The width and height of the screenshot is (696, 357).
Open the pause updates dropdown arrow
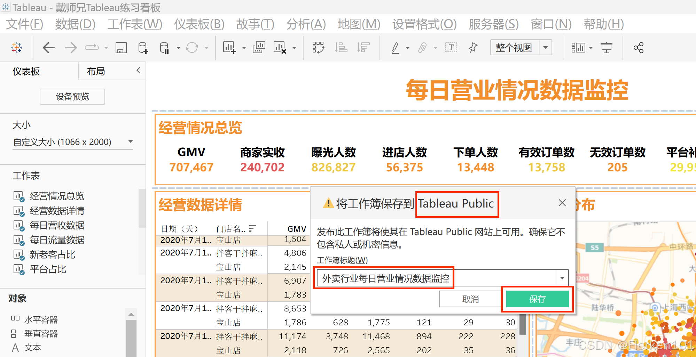178,48
